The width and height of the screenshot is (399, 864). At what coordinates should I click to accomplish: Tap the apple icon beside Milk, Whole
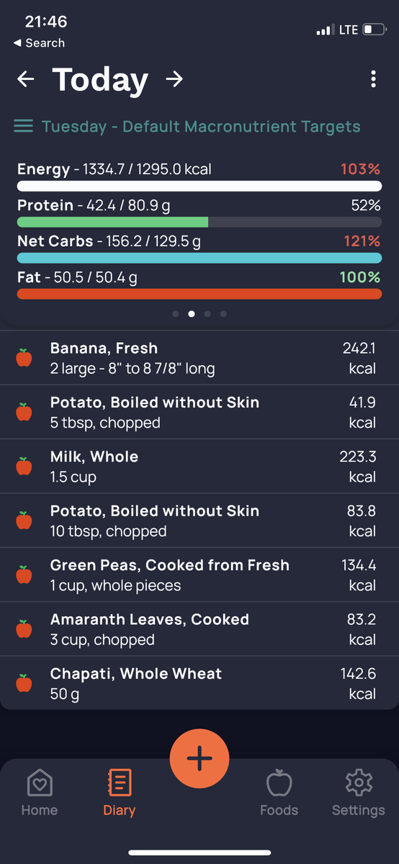[x=24, y=466]
